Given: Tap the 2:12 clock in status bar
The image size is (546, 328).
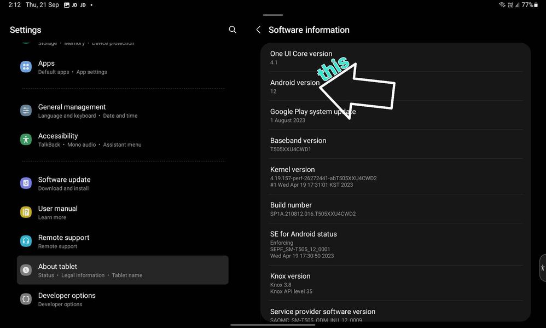Looking at the screenshot, I should click(x=15, y=5).
